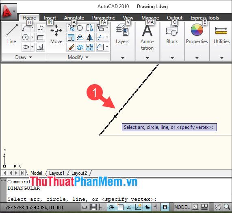Image resolution: width=232 pixels, height=213 pixels.
Task: Click the Pan hand icon in status bar
Action: coord(218,207)
